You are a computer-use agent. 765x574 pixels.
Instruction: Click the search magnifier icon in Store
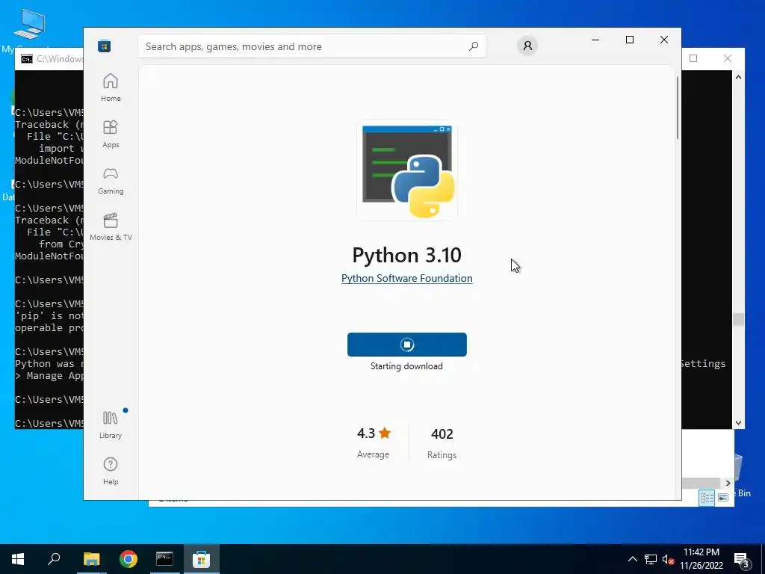[473, 46]
